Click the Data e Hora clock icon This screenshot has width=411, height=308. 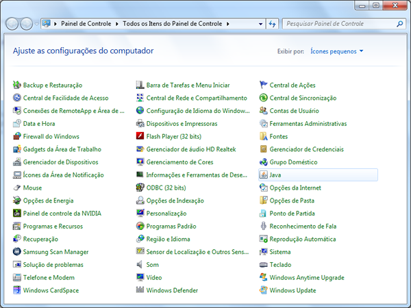click(x=17, y=124)
